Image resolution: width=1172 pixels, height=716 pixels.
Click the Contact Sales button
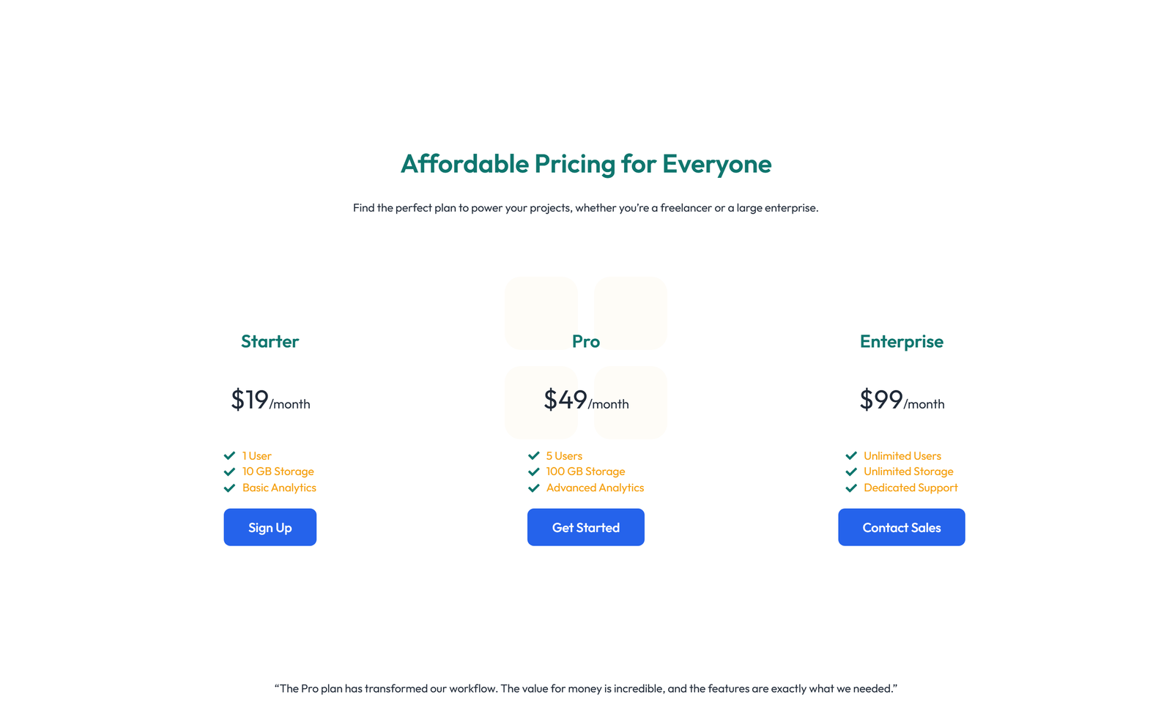click(x=901, y=527)
